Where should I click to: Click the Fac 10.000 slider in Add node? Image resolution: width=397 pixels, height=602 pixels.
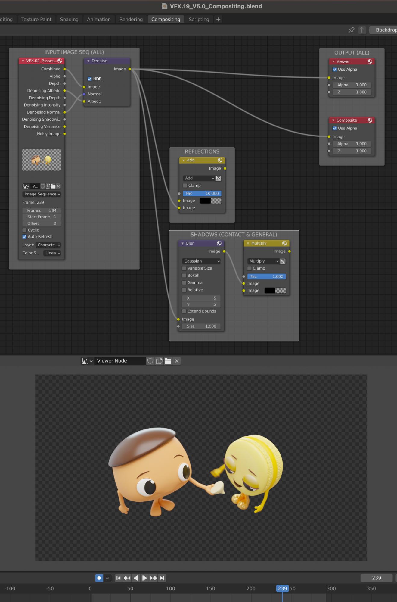[x=202, y=193]
